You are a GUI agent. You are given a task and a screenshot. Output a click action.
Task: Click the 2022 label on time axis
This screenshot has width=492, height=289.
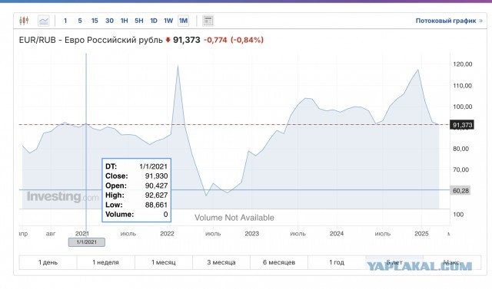(x=167, y=234)
